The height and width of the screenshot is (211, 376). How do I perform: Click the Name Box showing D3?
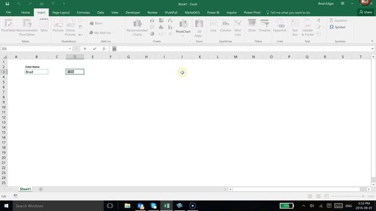tap(34, 49)
